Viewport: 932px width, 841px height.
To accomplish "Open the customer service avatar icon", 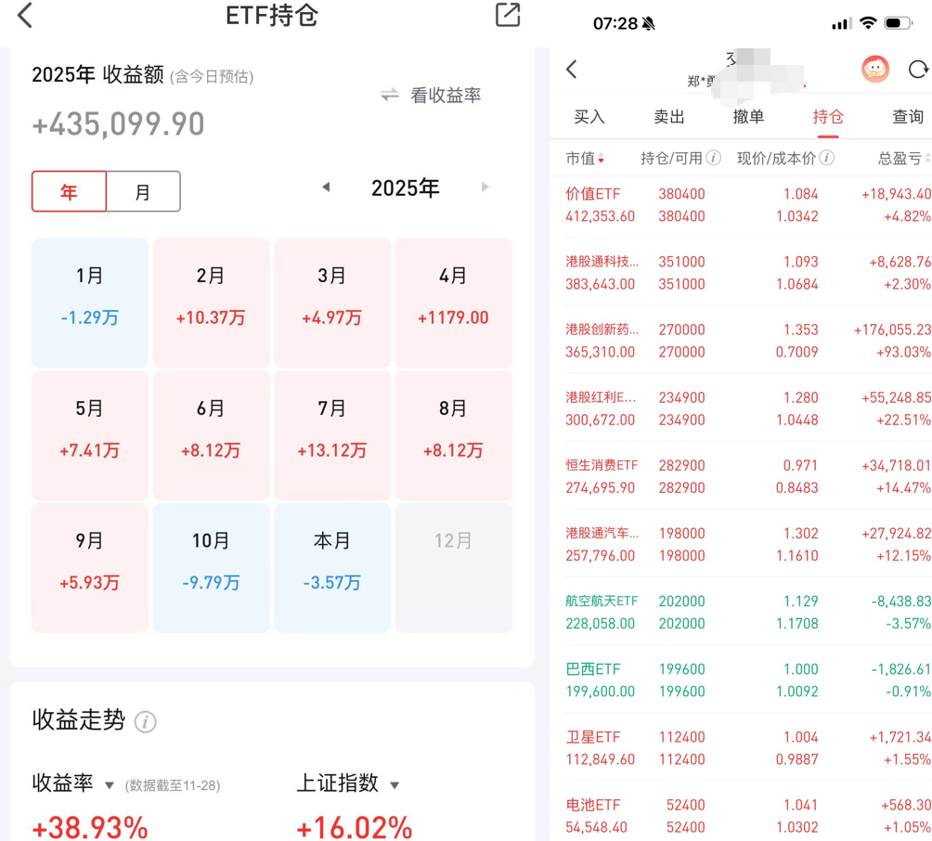I will pyautogui.click(x=874, y=69).
